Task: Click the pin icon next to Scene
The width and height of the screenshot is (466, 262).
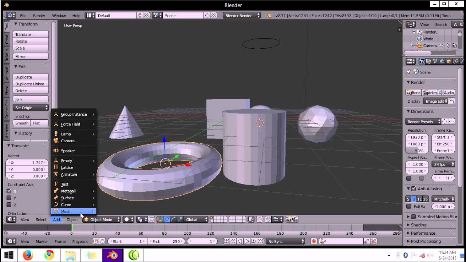Action: 408,72
